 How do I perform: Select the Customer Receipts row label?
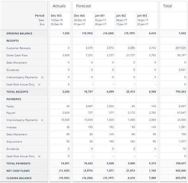tap(18, 48)
